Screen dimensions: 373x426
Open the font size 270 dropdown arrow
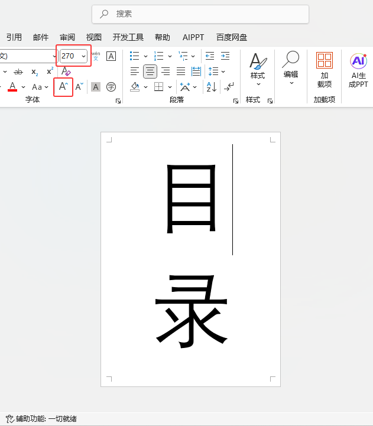(83, 56)
